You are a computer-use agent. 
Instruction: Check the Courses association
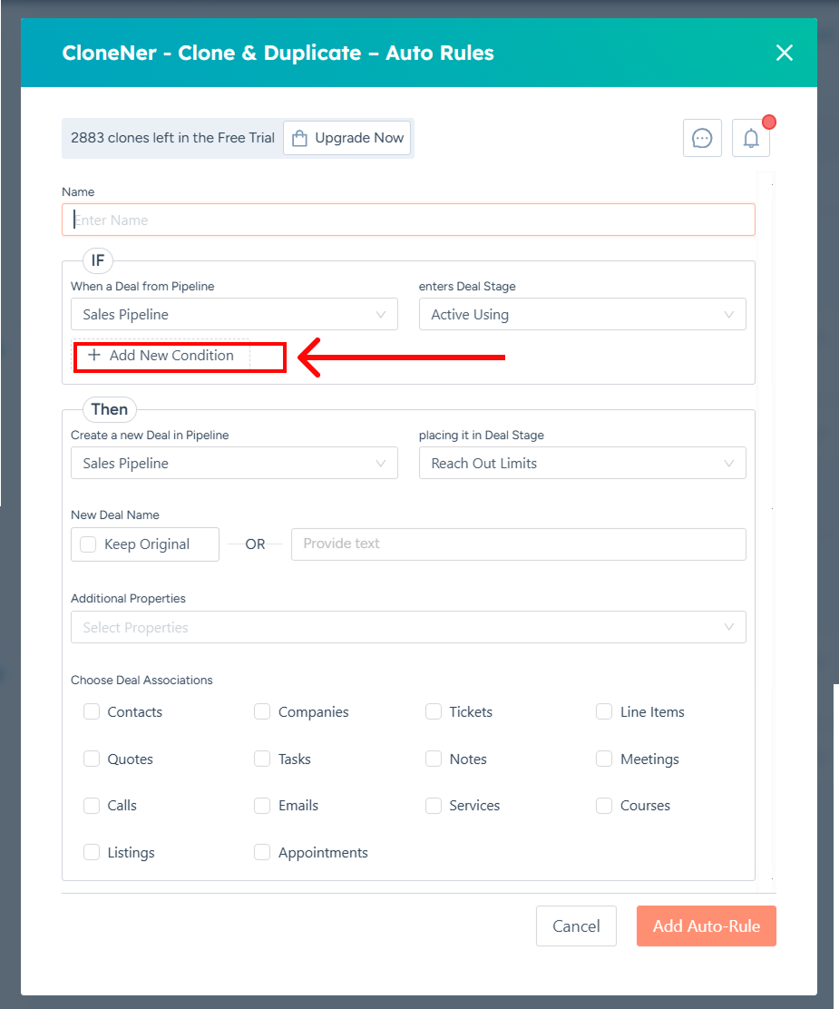604,806
